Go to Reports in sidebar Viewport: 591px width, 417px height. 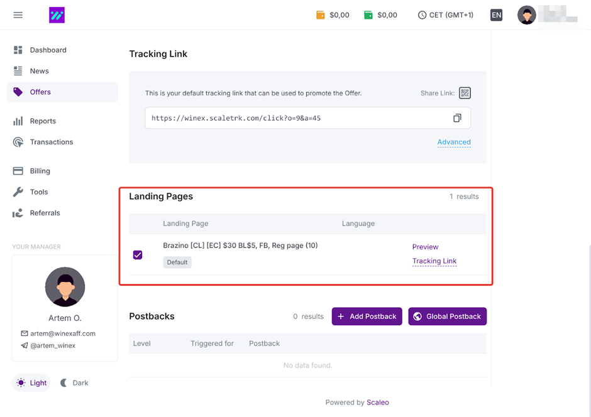pyautogui.click(x=42, y=121)
